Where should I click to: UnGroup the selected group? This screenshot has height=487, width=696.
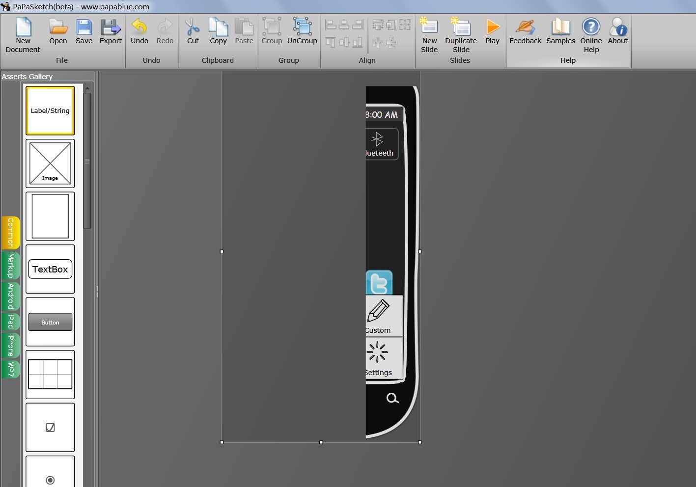302,31
